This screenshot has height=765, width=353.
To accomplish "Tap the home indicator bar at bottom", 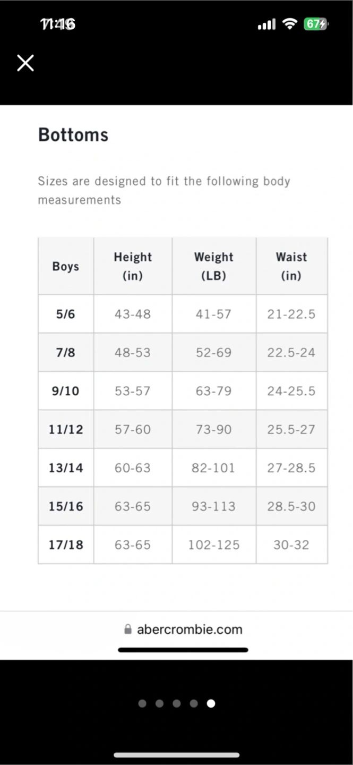I will coord(176,755).
